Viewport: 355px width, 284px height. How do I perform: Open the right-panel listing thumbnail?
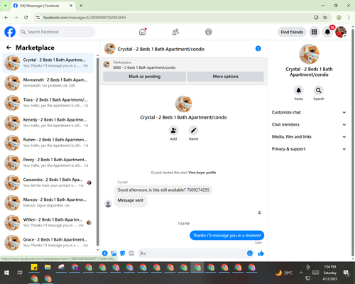click(x=309, y=54)
